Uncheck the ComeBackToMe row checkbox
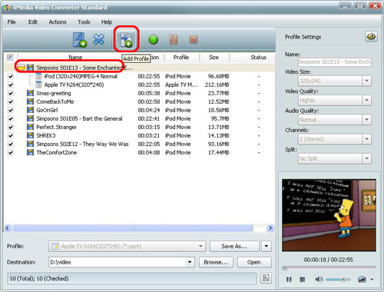The image size is (384, 292). [10, 101]
